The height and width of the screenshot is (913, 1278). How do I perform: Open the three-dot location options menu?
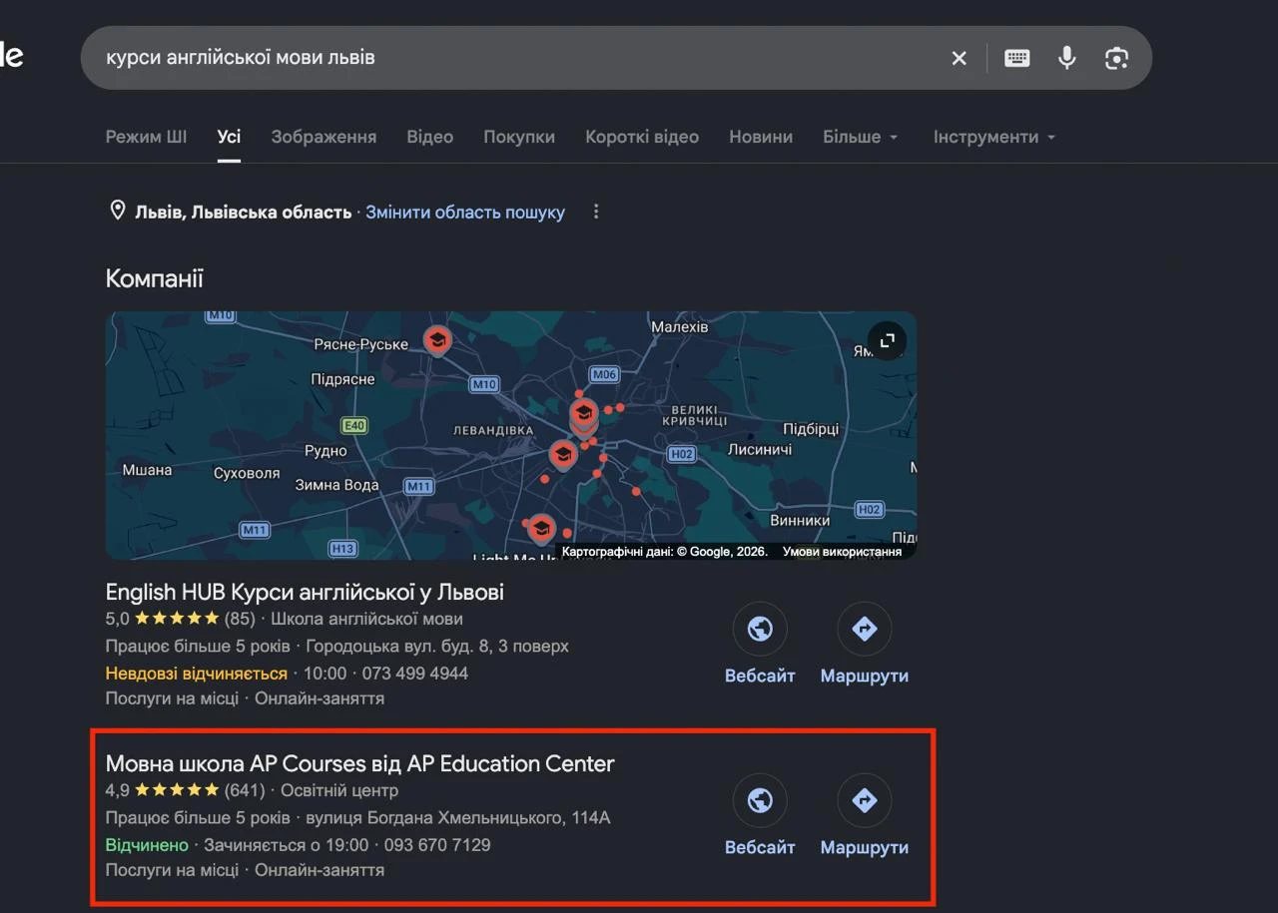[596, 212]
